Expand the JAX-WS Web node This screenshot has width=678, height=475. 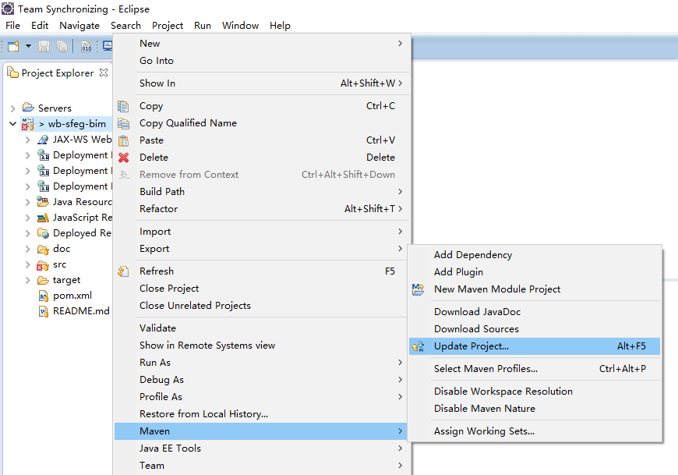pyautogui.click(x=28, y=140)
